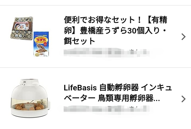The height and width of the screenshot is (129, 191).
Task: Select the quail bird illustration on feed bag
Action: coord(40,50)
